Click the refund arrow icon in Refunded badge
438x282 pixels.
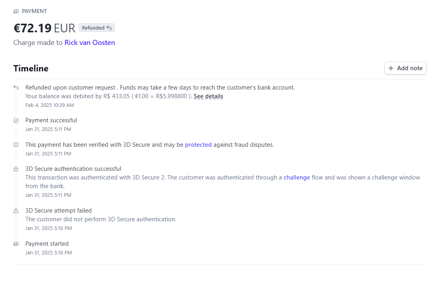pos(109,28)
